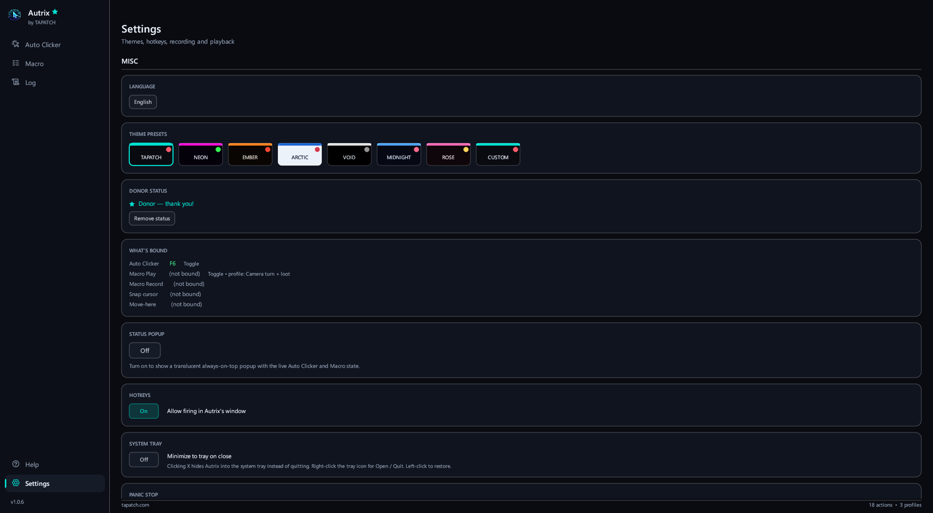Screen dimensions: 933x513
Task: Open the tapatch.com link
Action: pyautogui.click(x=135, y=505)
